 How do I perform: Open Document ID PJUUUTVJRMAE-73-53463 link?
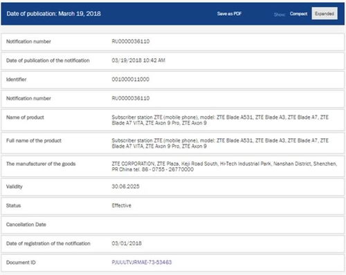click(142, 263)
